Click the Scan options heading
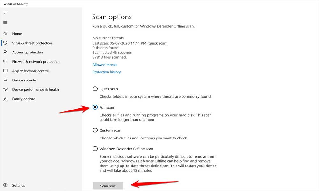The image size is (319, 191). point(112,17)
